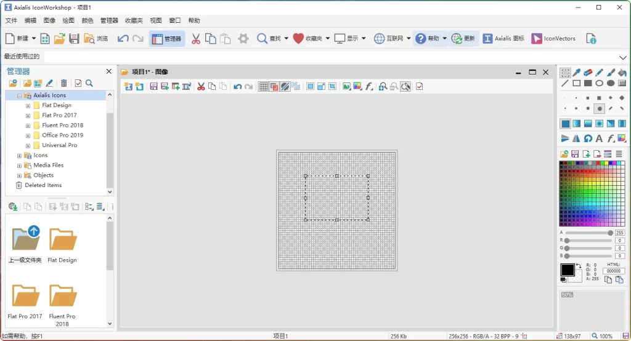Open the 编辑 menu
631x341 pixels.
[30, 20]
